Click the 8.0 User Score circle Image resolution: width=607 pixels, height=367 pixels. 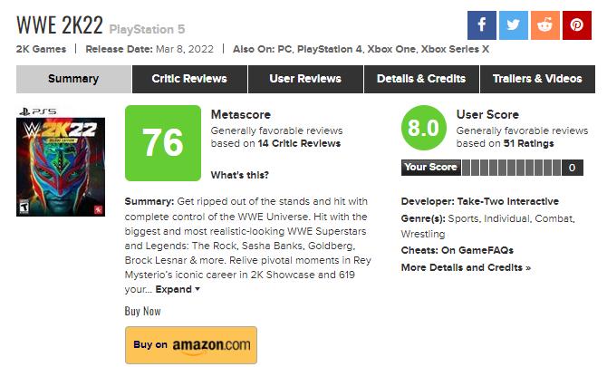pyautogui.click(x=423, y=130)
